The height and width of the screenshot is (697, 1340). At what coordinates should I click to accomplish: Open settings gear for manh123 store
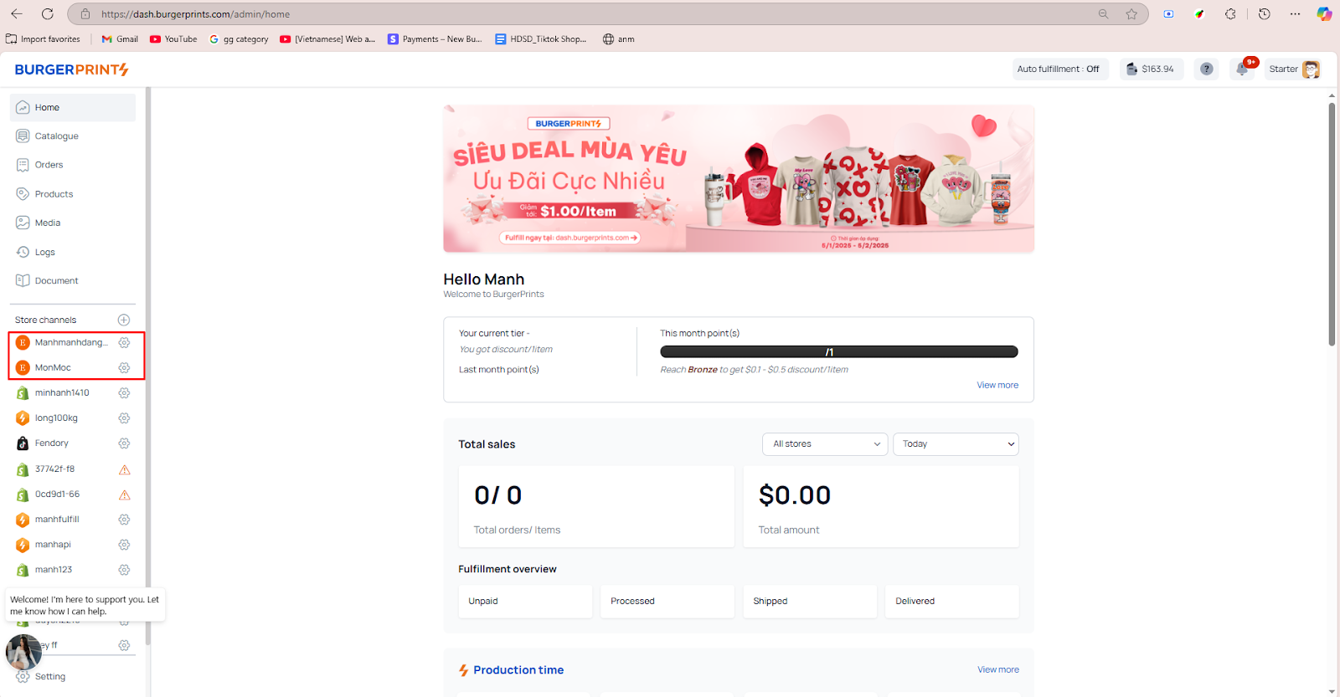click(124, 570)
